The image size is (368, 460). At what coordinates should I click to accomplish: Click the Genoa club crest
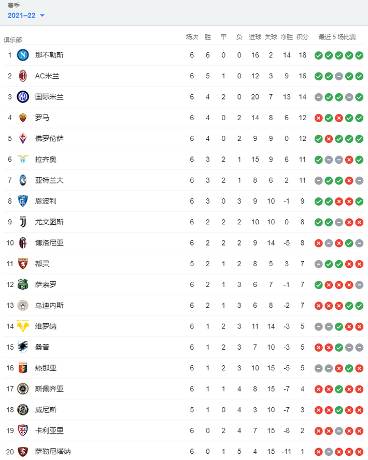click(23, 368)
